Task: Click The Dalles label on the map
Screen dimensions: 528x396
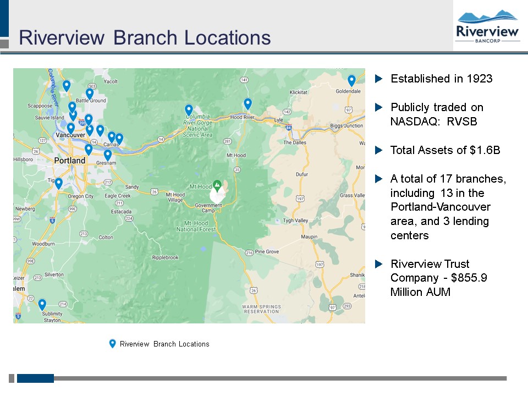Action: [x=295, y=142]
